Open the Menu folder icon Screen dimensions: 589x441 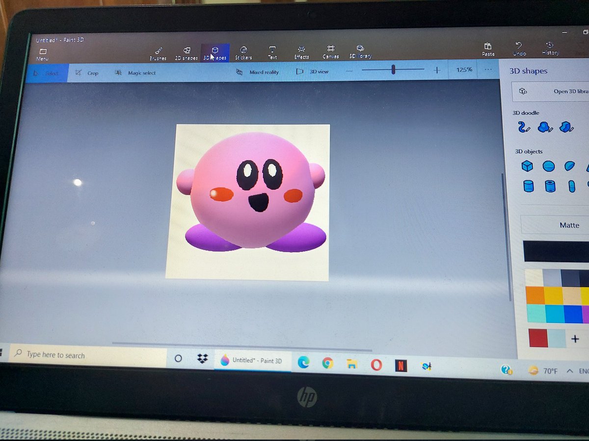click(42, 54)
